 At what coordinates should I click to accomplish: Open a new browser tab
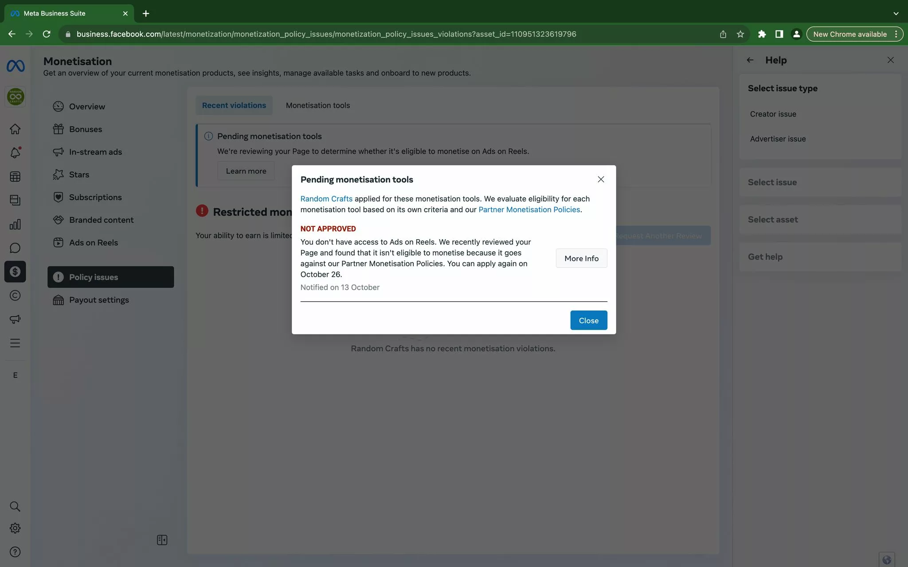[146, 13]
